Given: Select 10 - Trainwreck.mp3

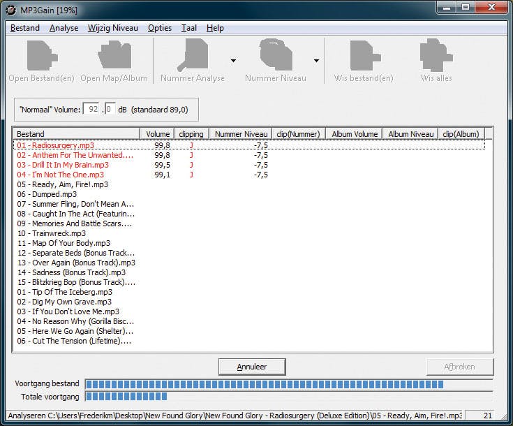Looking at the screenshot, I should click(x=52, y=233).
